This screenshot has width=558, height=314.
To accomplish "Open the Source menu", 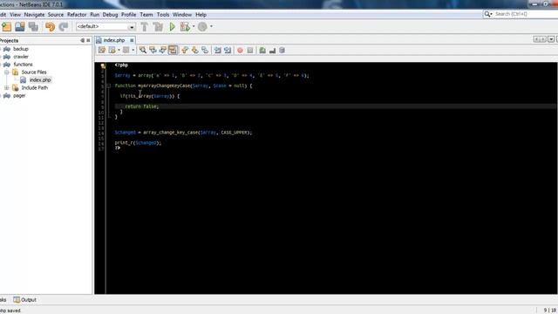I will coord(56,15).
